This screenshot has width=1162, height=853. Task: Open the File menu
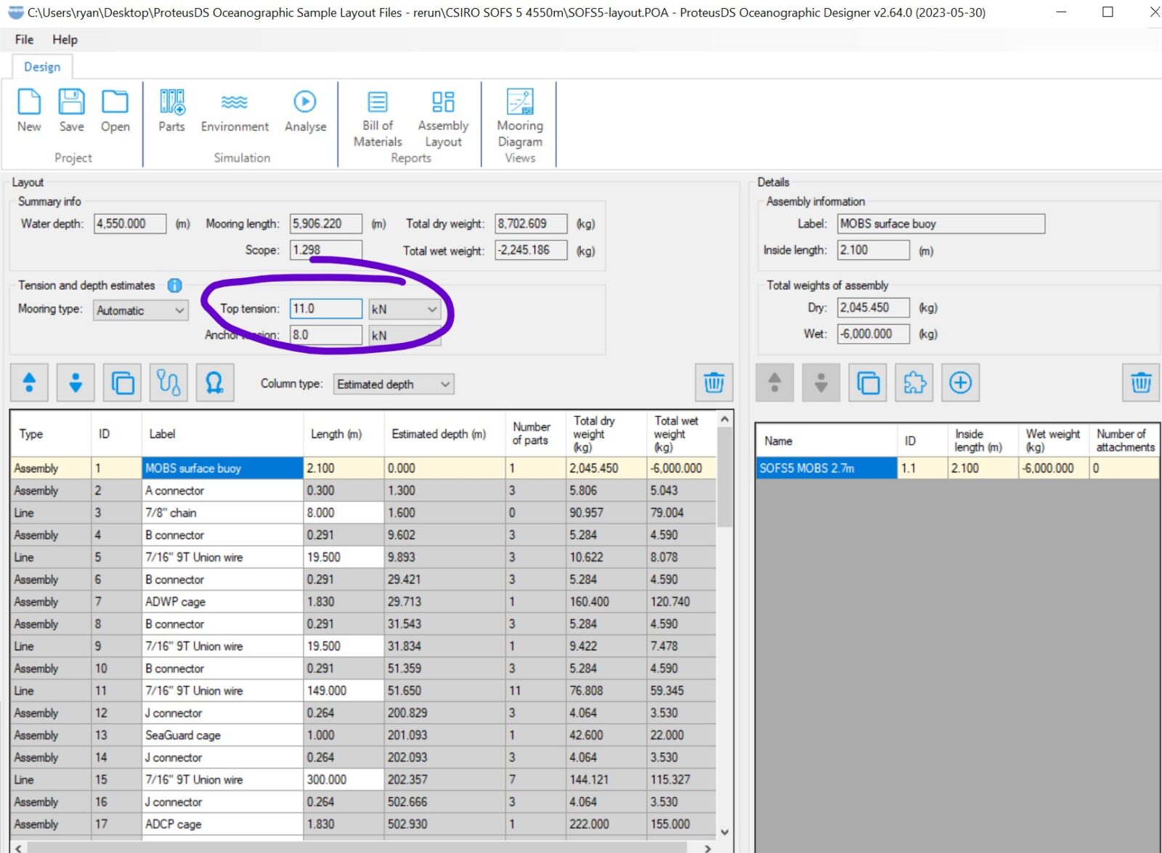23,39
